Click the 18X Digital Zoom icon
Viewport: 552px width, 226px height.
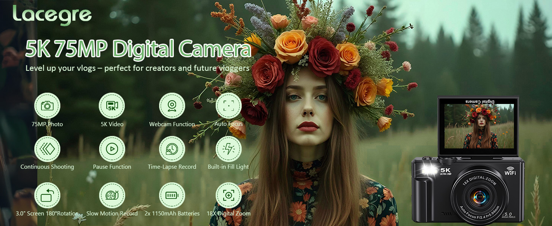pyautogui.click(x=228, y=195)
